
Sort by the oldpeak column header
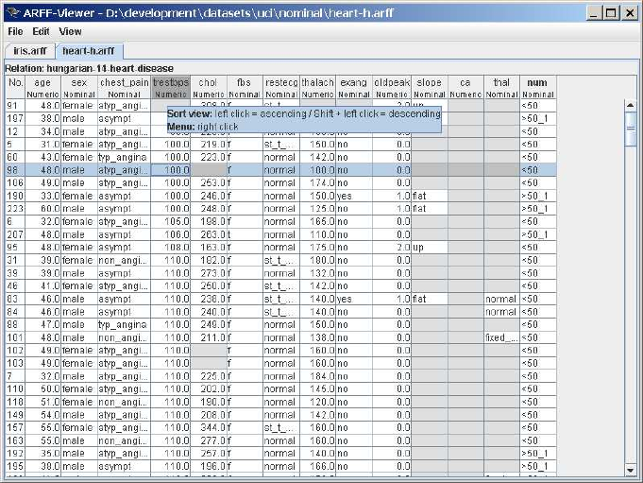392,88
